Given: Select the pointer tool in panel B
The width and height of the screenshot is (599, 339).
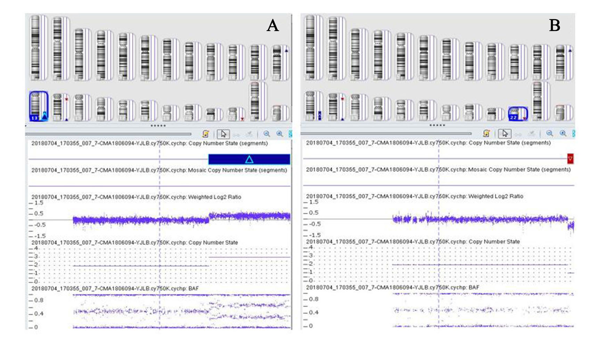Looking at the screenshot, I should coord(504,133).
